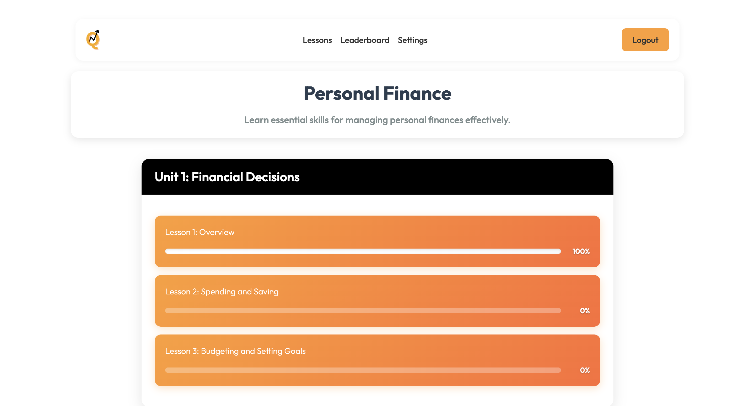Click the 0% label on Lesson 3
755x406 pixels.
[585, 370]
